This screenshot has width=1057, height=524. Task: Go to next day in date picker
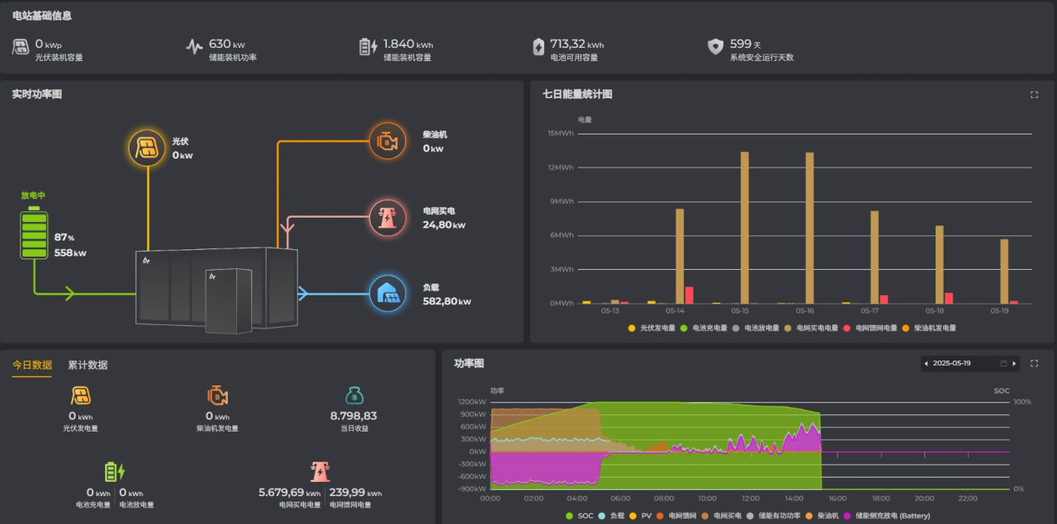(1014, 363)
